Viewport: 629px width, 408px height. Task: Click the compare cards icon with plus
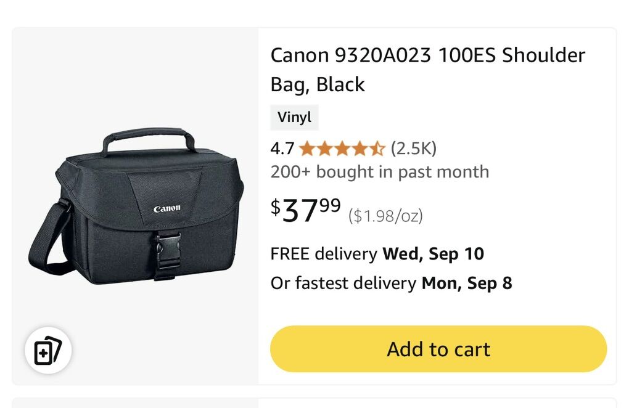click(x=48, y=352)
